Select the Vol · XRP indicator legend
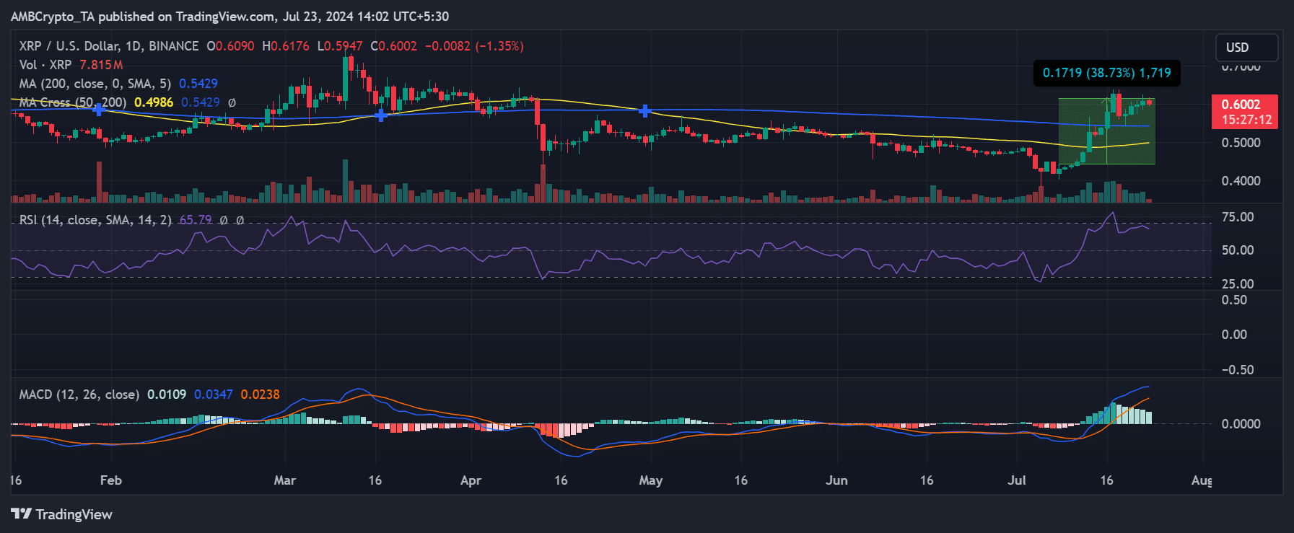 coord(45,65)
